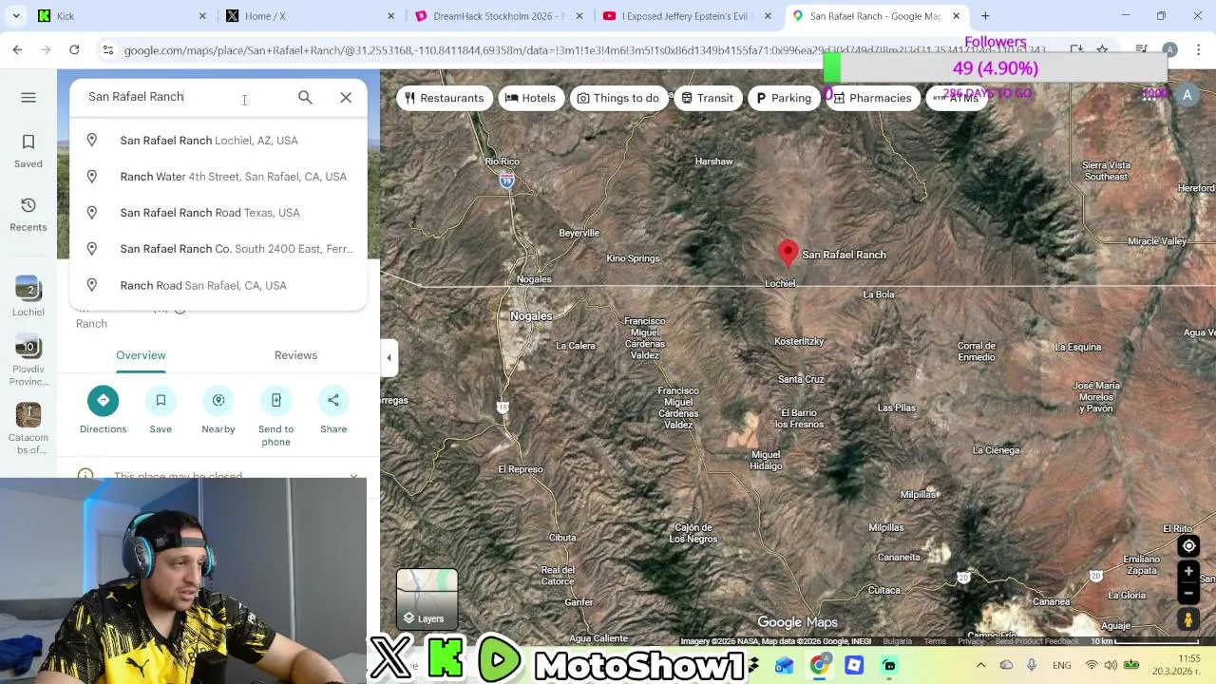1216x684 pixels.
Task: Switch to DreamHack Stockholm 2026 tab
Action: (498, 16)
